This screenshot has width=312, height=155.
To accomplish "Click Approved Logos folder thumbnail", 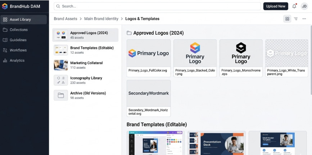I will coord(61,35).
